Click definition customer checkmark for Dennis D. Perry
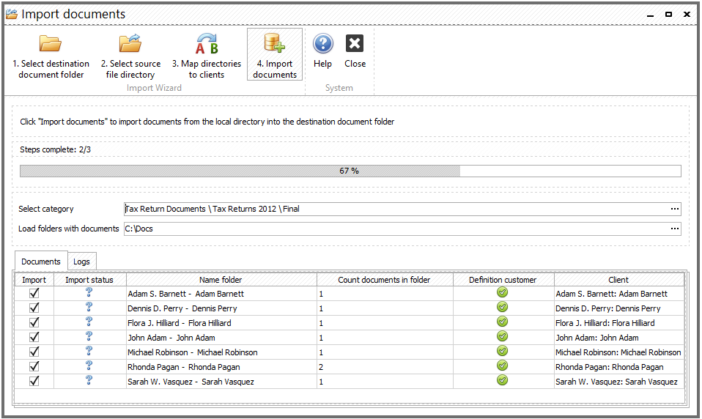 [503, 307]
